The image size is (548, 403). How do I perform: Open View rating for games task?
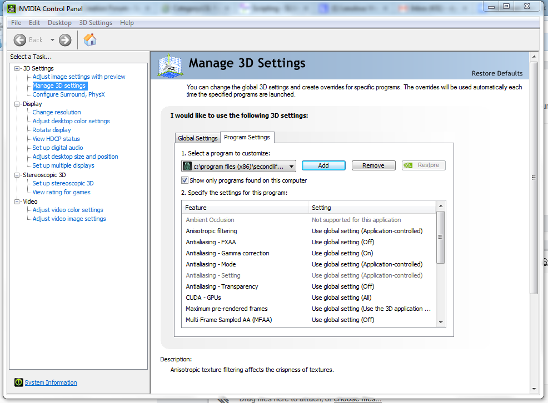click(61, 192)
